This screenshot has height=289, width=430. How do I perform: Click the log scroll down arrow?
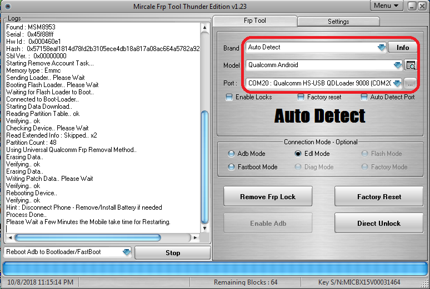pos(204,228)
